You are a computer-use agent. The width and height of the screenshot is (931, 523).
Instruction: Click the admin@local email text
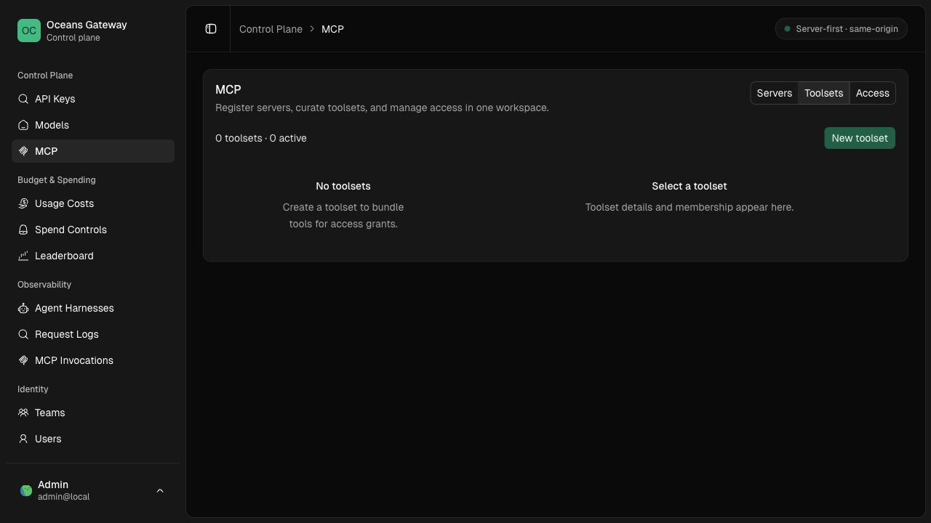click(x=63, y=497)
